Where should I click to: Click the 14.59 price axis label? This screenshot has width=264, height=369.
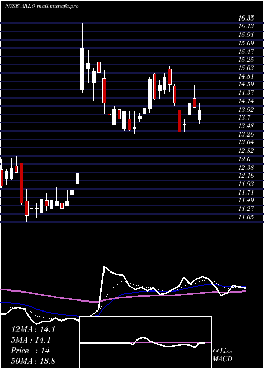[246, 84]
